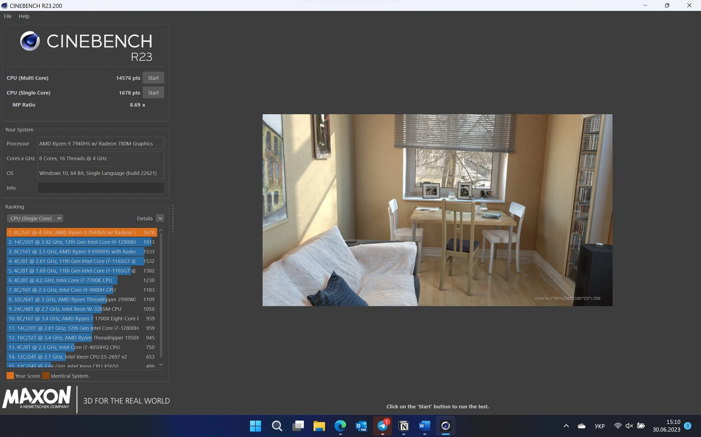Select the Ryzen 7 1700X ranking row
The width and height of the screenshot is (701, 437).
(x=82, y=319)
